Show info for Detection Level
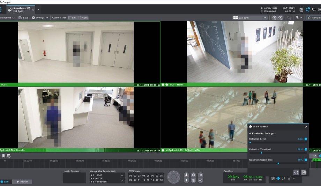Viewport: 321px width, 186px height. [x=306, y=139]
